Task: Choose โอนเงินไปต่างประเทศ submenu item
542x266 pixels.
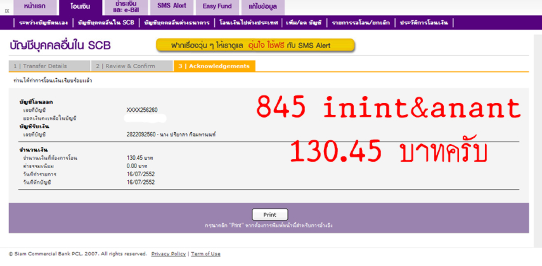Action: pyautogui.click(x=248, y=23)
